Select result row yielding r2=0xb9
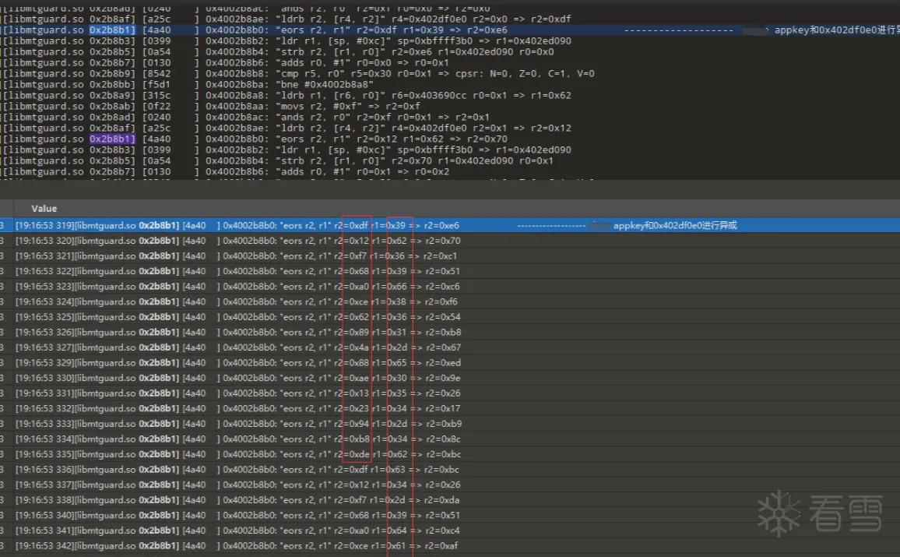This screenshot has width=900, height=557. [x=450, y=424]
